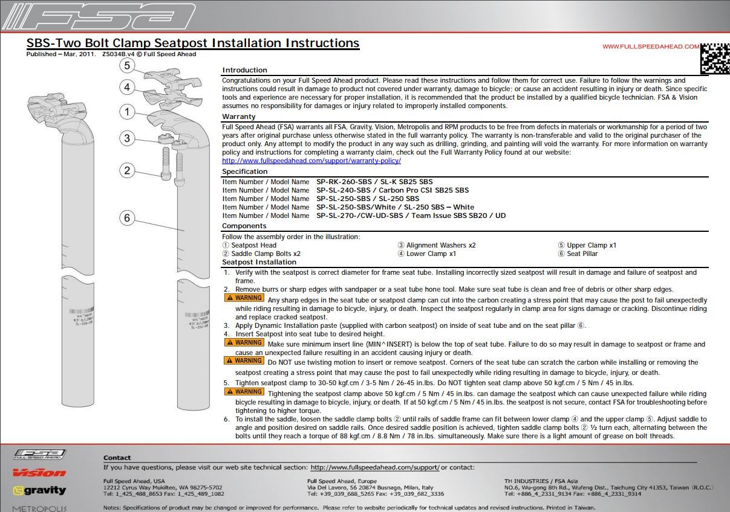Image resolution: width=730 pixels, height=512 pixels.
Task: Click callout number 2 beside the clamp bolts
Action: [127, 170]
